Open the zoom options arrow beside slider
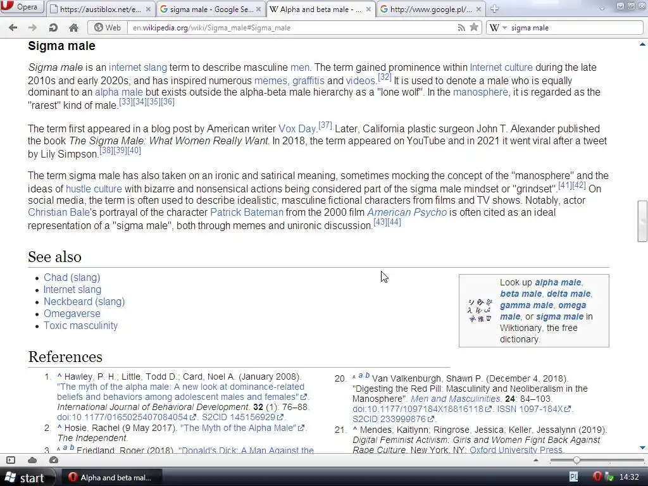The image size is (648, 486). (536, 460)
